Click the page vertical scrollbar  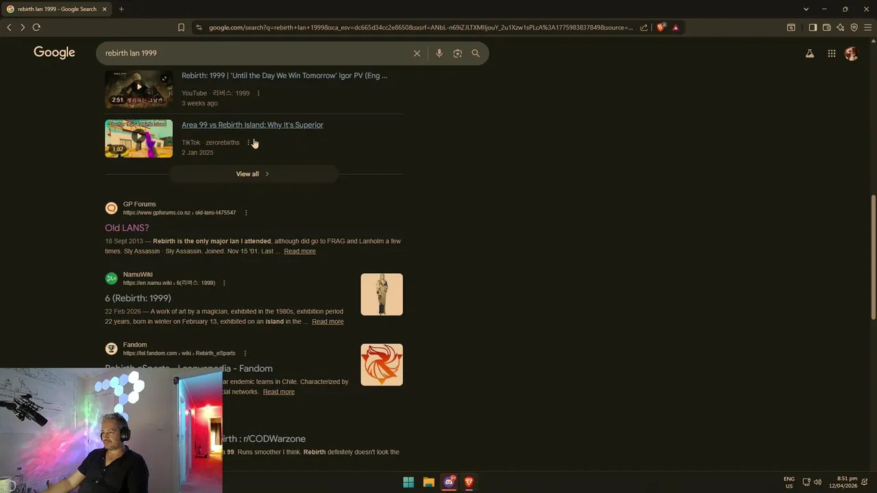point(873,257)
